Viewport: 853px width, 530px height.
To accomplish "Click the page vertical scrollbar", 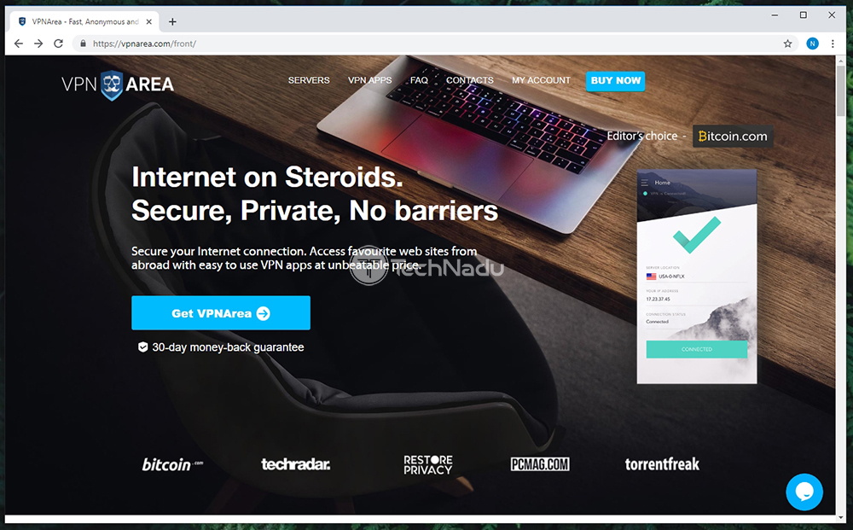I will (840, 286).
